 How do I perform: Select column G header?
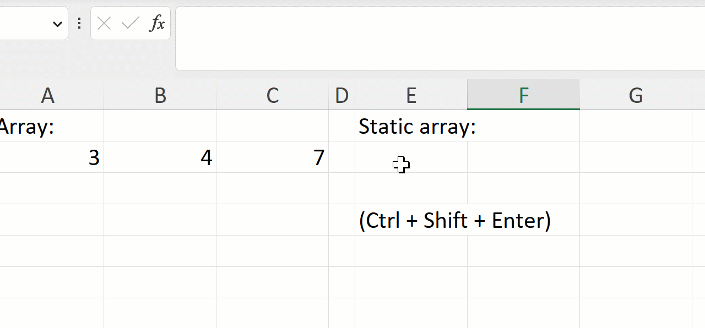(x=636, y=95)
